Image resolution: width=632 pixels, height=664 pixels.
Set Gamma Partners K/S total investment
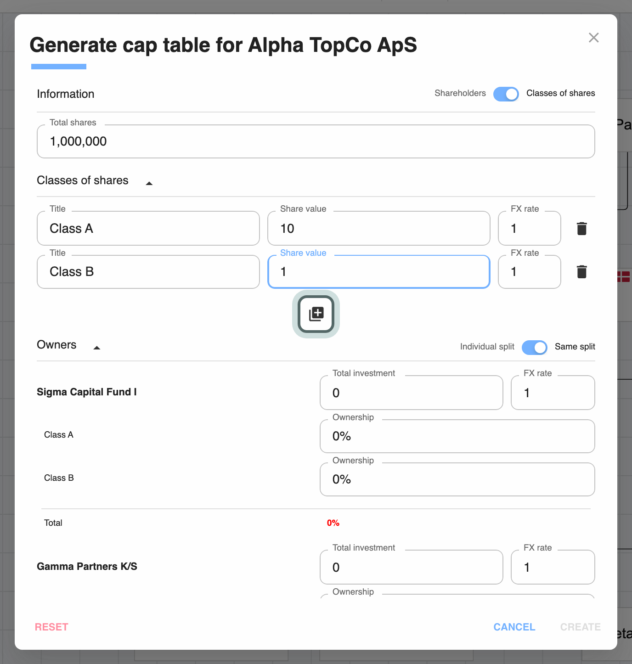(412, 567)
